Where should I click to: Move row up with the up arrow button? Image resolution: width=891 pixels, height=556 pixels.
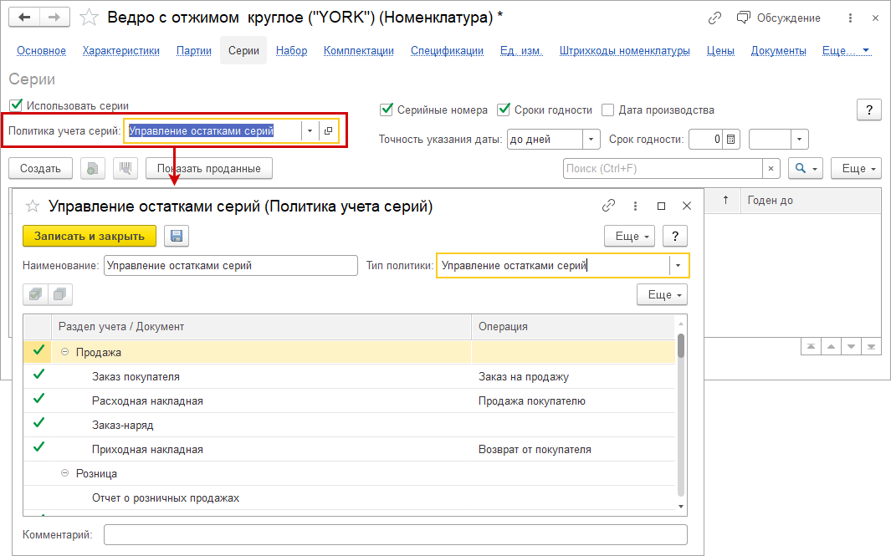[x=831, y=346]
